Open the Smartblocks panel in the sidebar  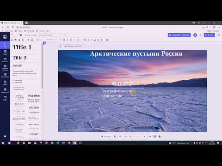[5, 75]
